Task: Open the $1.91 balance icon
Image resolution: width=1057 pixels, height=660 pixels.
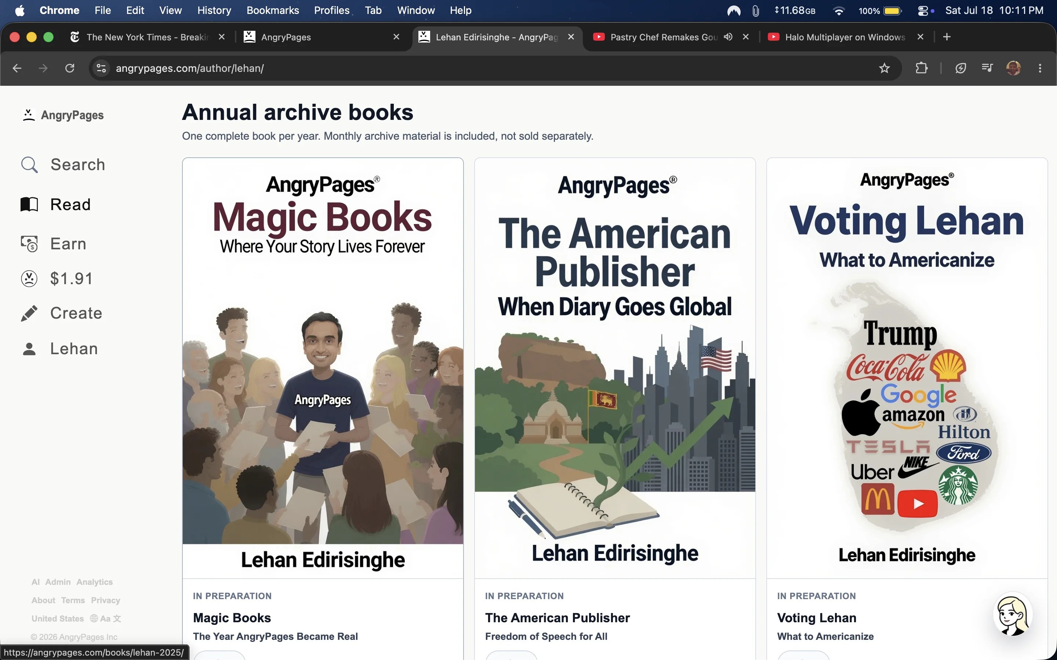Action: point(29,279)
